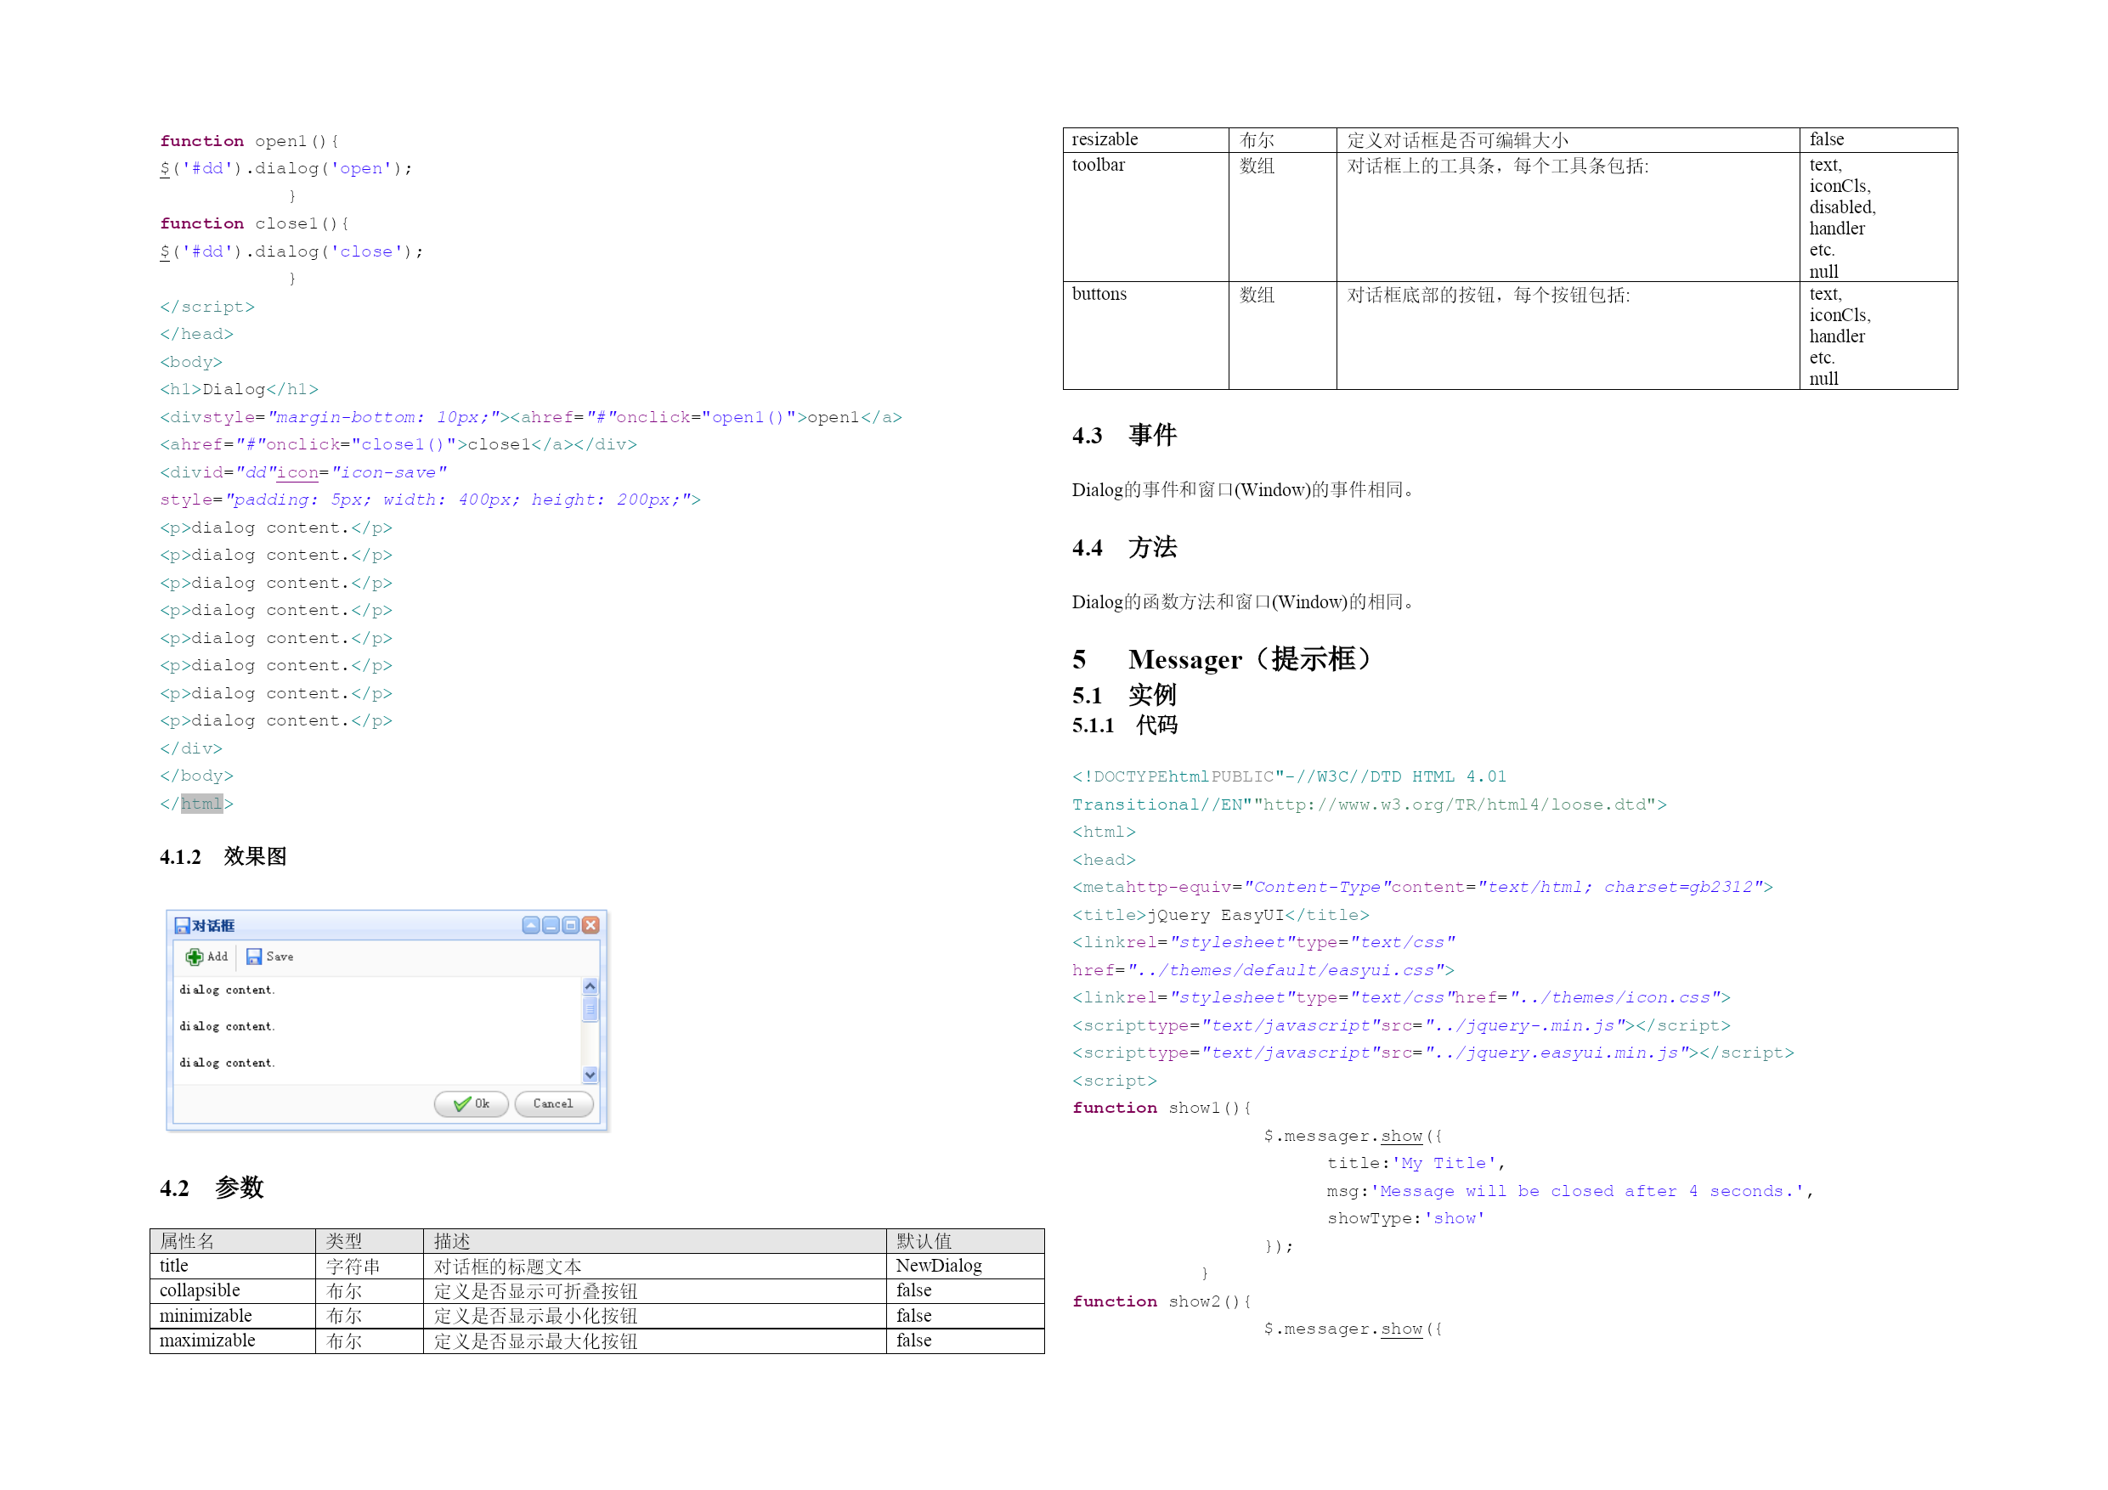Click the Save floppy button in dialog toolbar

[270, 957]
